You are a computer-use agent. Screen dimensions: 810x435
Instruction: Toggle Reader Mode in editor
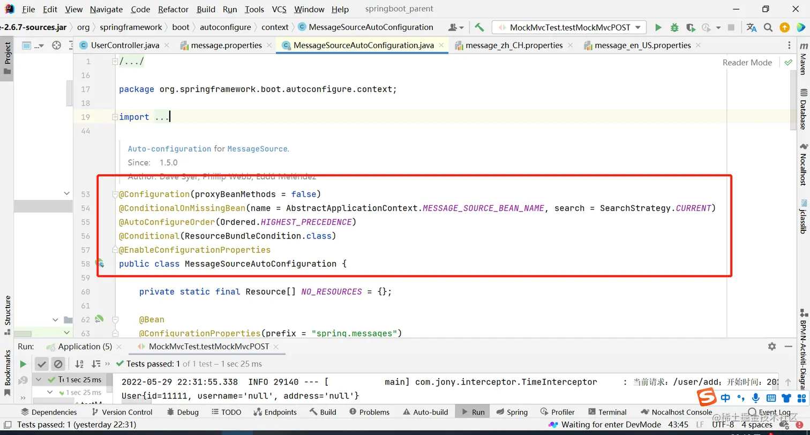tap(747, 62)
